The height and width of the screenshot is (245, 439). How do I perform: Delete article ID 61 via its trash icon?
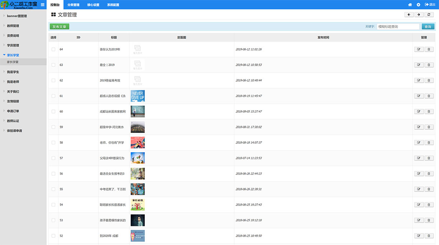[429, 96]
